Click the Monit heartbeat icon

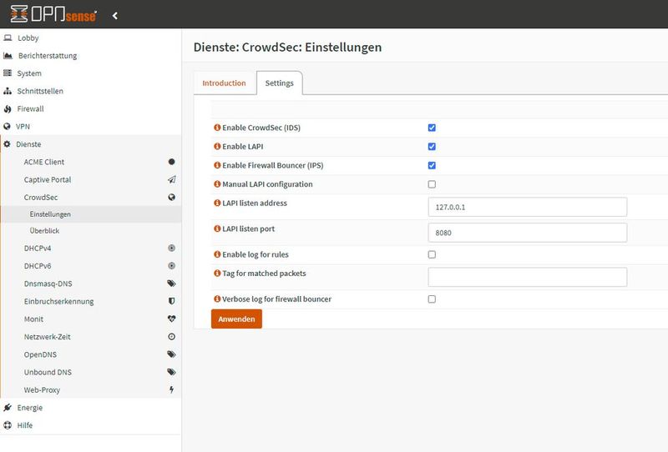[x=171, y=319]
